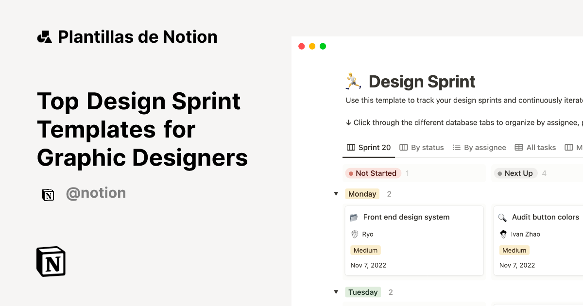Click the table view icon beside All tasks
583x306 pixels.
click(519, 147)
